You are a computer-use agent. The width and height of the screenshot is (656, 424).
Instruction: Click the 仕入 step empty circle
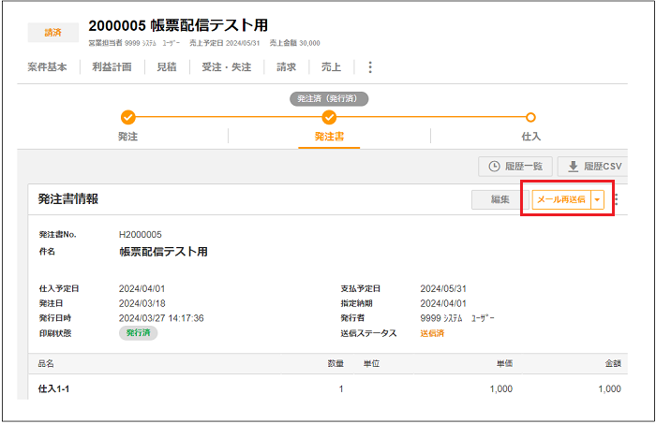(x=530, y=117)
